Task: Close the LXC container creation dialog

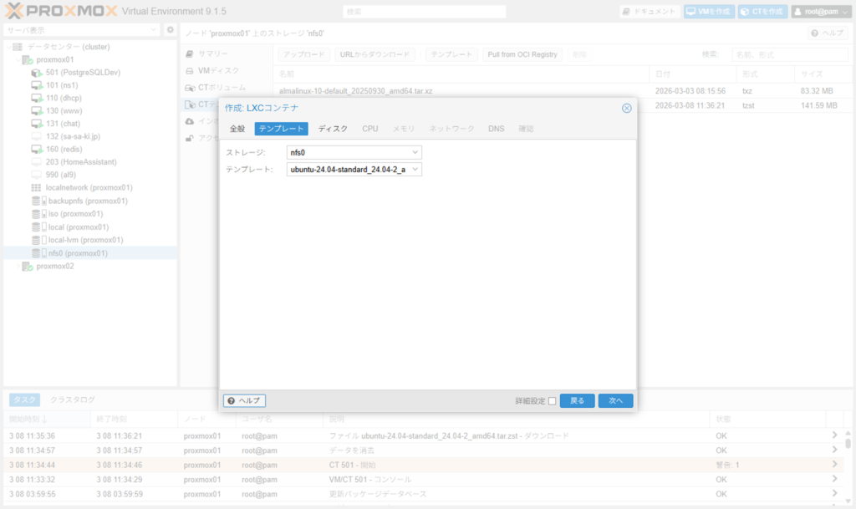Action: click(626, 108)
